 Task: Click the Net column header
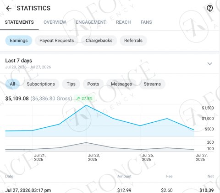click(x=210, y=176)
